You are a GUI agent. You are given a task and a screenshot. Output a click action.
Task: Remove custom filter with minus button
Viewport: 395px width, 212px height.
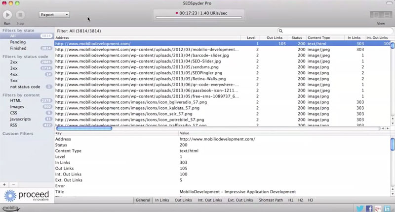[x=13, y=184]
